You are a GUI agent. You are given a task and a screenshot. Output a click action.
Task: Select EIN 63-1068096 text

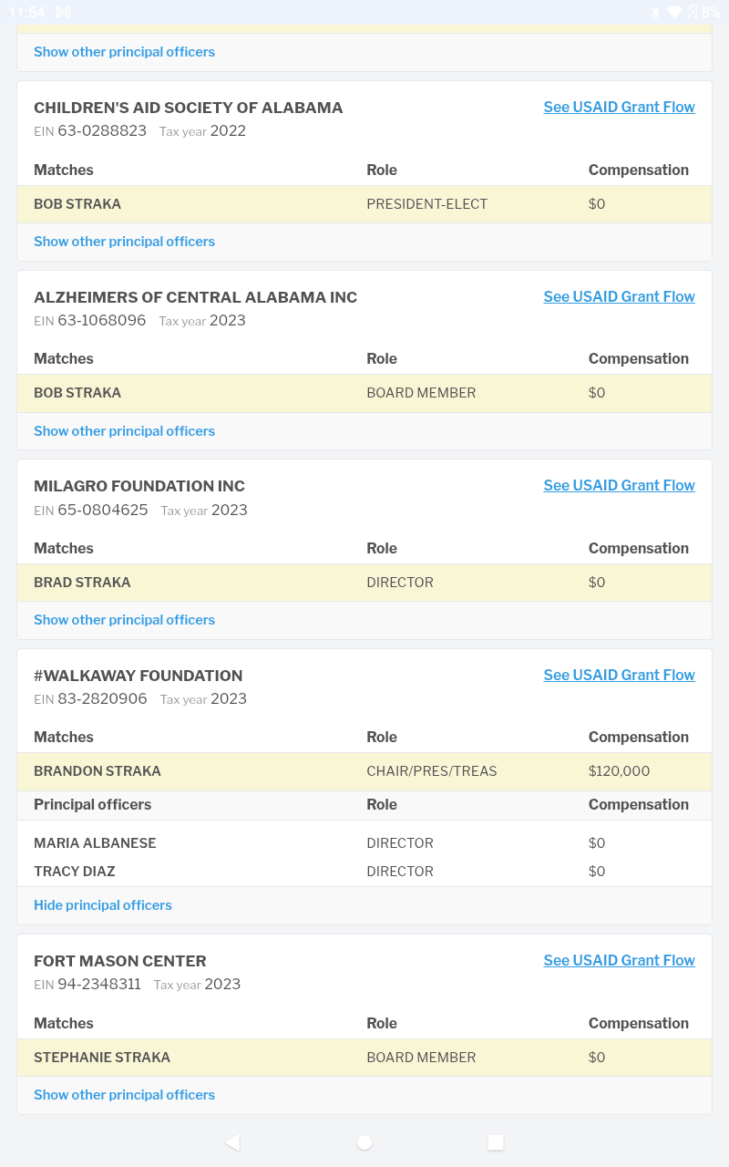90,321
